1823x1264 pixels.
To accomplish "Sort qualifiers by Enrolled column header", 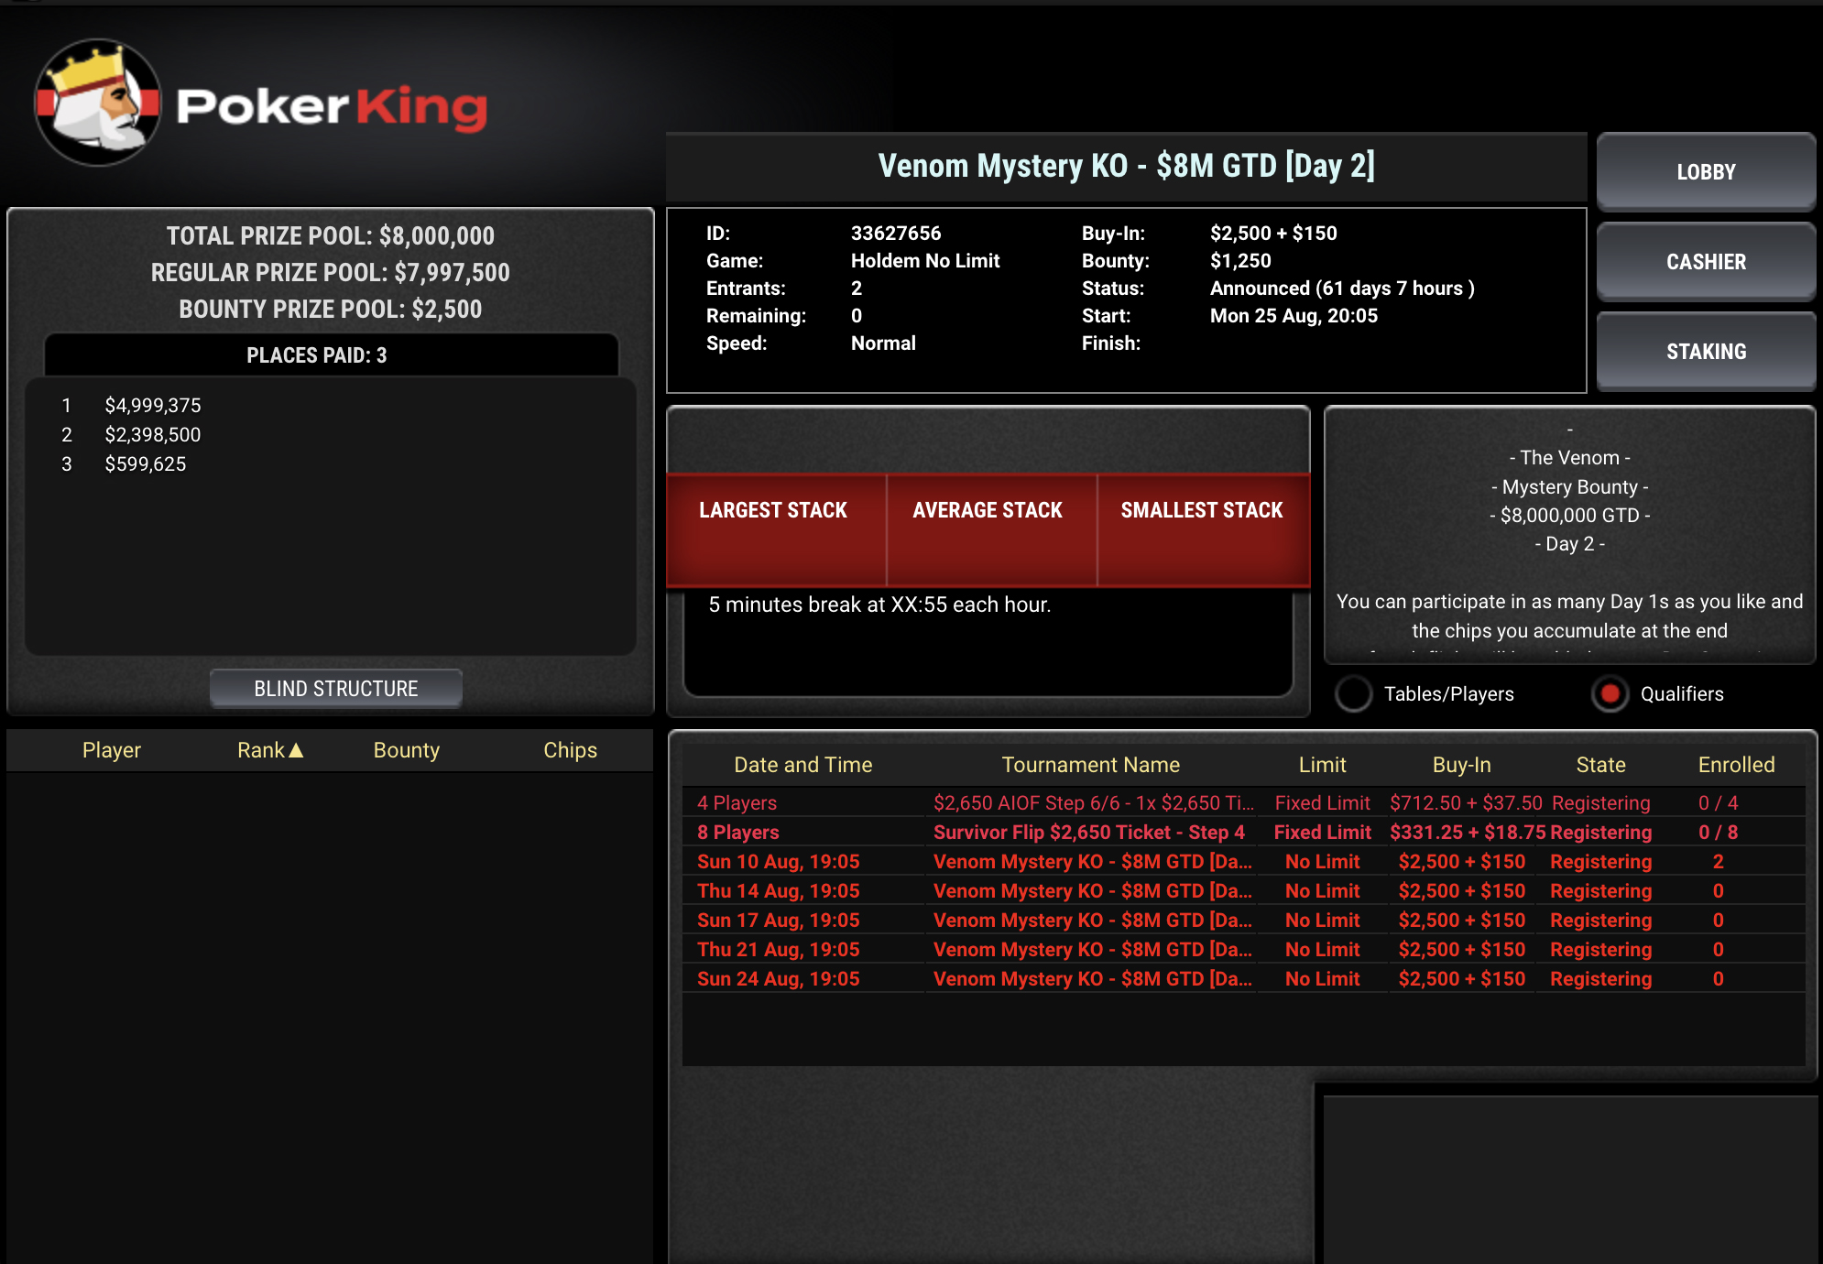I will point(1736,765).
